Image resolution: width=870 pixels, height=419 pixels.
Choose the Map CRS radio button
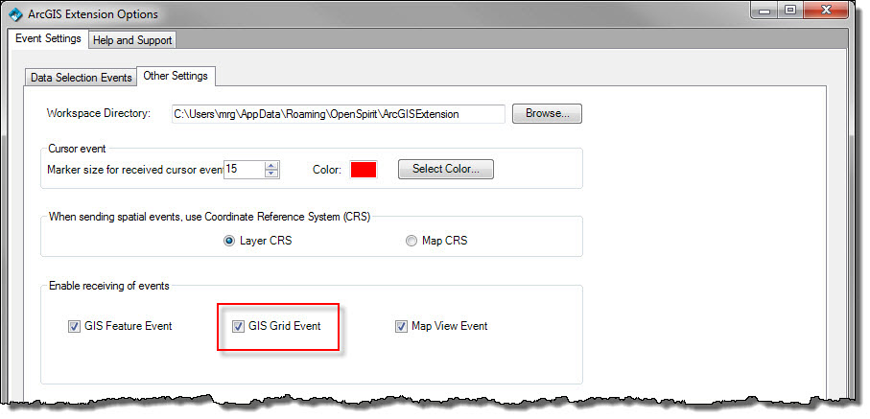411,241
